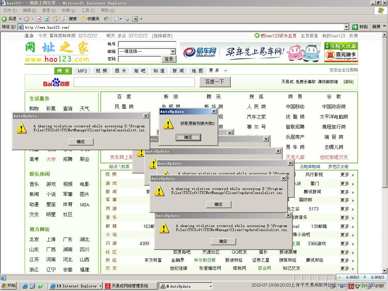Switch to the MP3 search tab

pyautogui.click(x=82, y=71)
